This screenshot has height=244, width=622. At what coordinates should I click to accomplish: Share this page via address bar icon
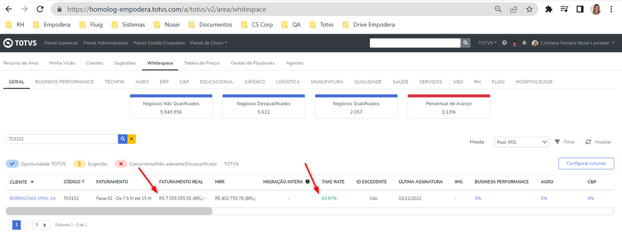point(514,9)
